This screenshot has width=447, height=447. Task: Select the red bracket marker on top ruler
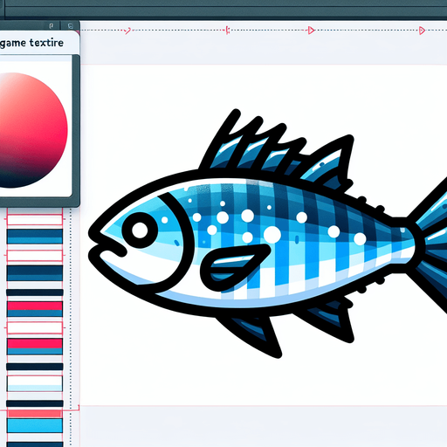(x=227, y=30)
